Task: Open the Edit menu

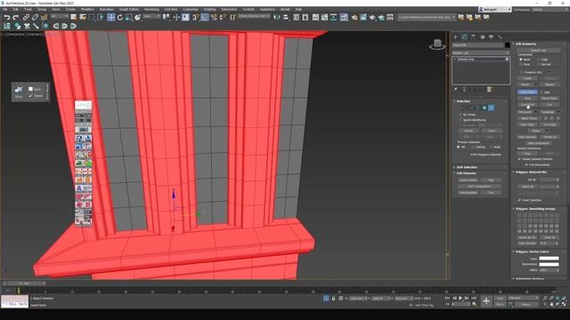Action: point(16,10)
